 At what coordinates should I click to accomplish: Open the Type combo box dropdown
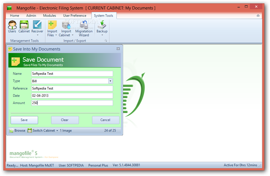110,81
